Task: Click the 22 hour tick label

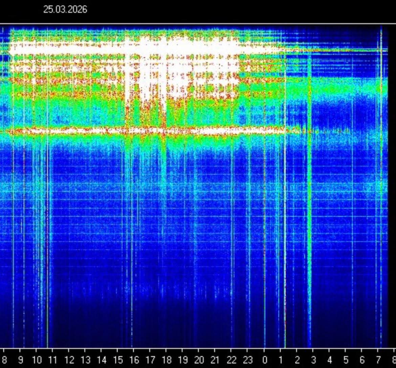Action: point(232,360)
